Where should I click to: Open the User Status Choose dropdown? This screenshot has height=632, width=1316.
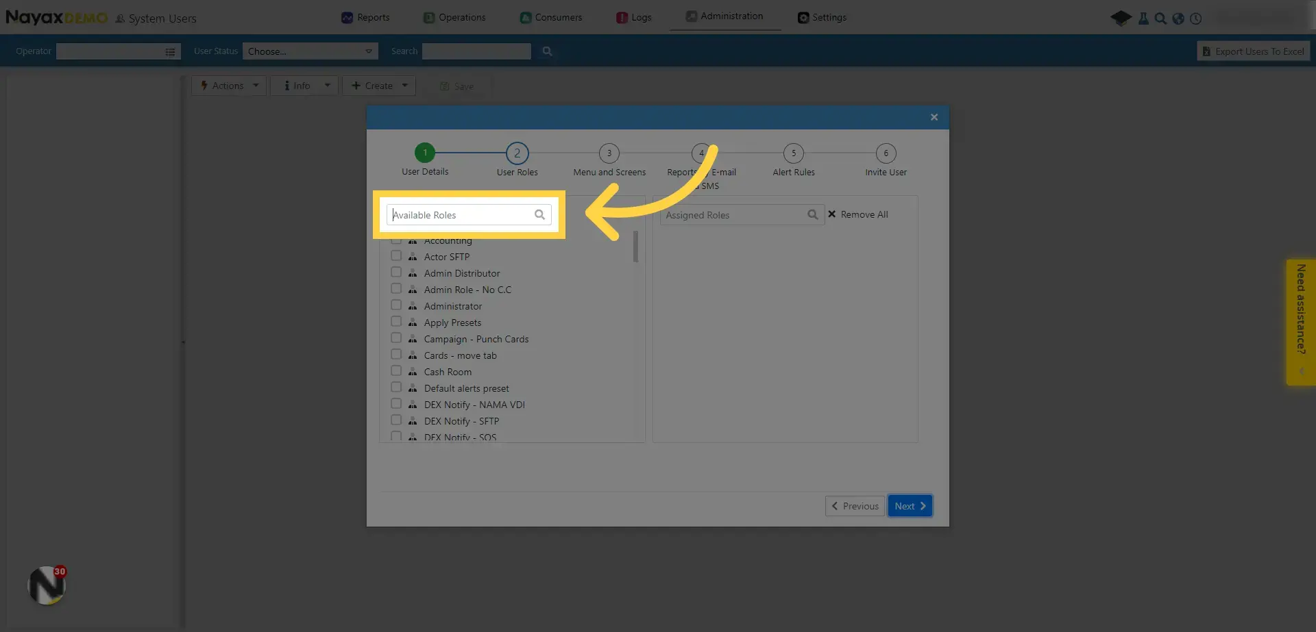click(310, 51)
